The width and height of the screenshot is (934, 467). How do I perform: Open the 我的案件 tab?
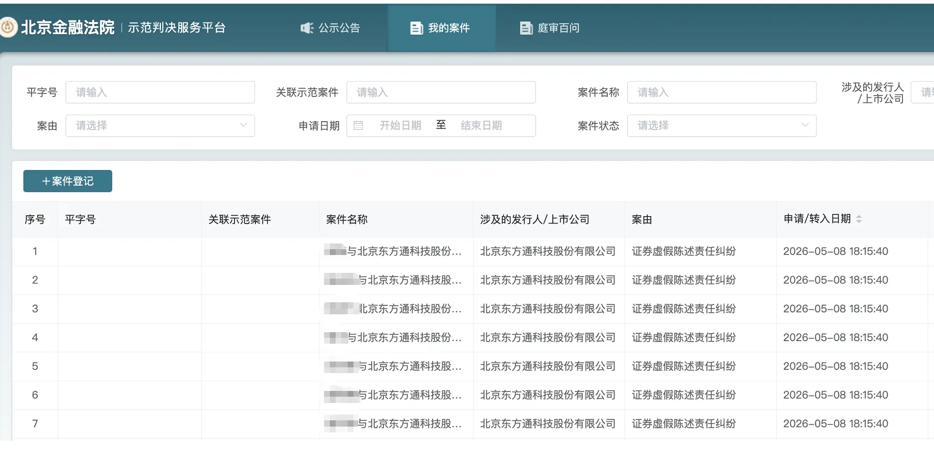click(442, 28)
